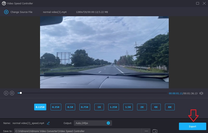The width and height of the screenshot is (208, 133).
Task: Click the Export button
Action: (x=192, y=126)
